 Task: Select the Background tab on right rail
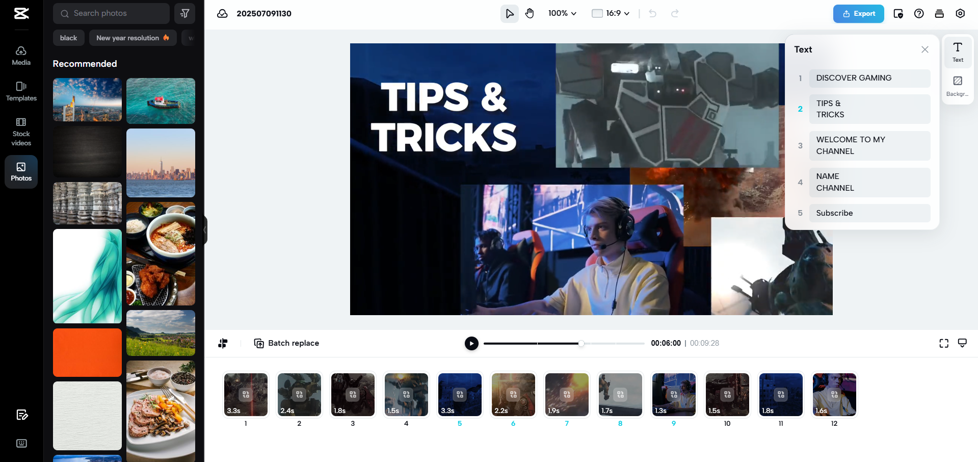coord(958,86)
